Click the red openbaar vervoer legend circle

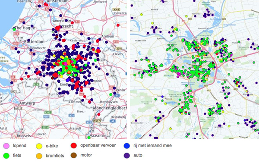click(x=74, y=145)
